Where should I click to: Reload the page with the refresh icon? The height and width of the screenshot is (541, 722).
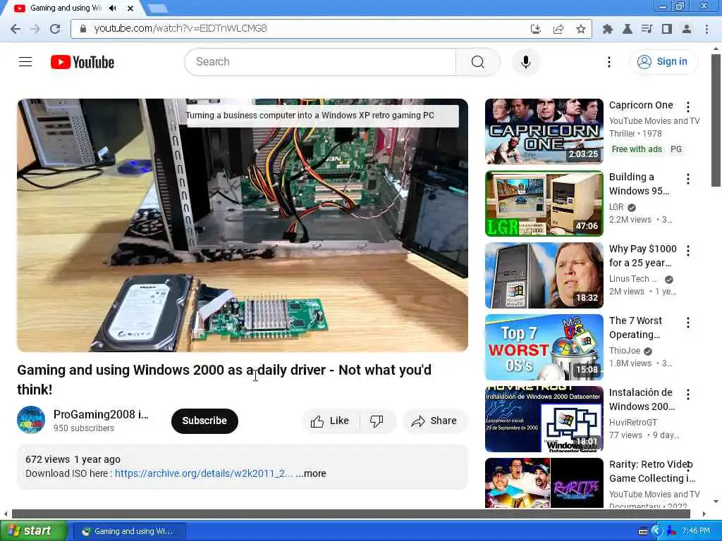coord(55,29)
